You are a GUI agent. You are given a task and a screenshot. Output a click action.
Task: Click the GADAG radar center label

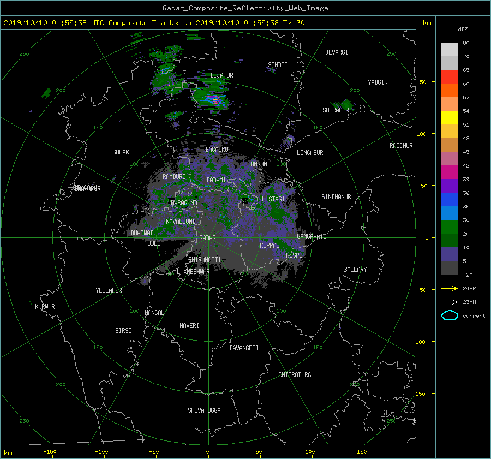pos(207,238)
